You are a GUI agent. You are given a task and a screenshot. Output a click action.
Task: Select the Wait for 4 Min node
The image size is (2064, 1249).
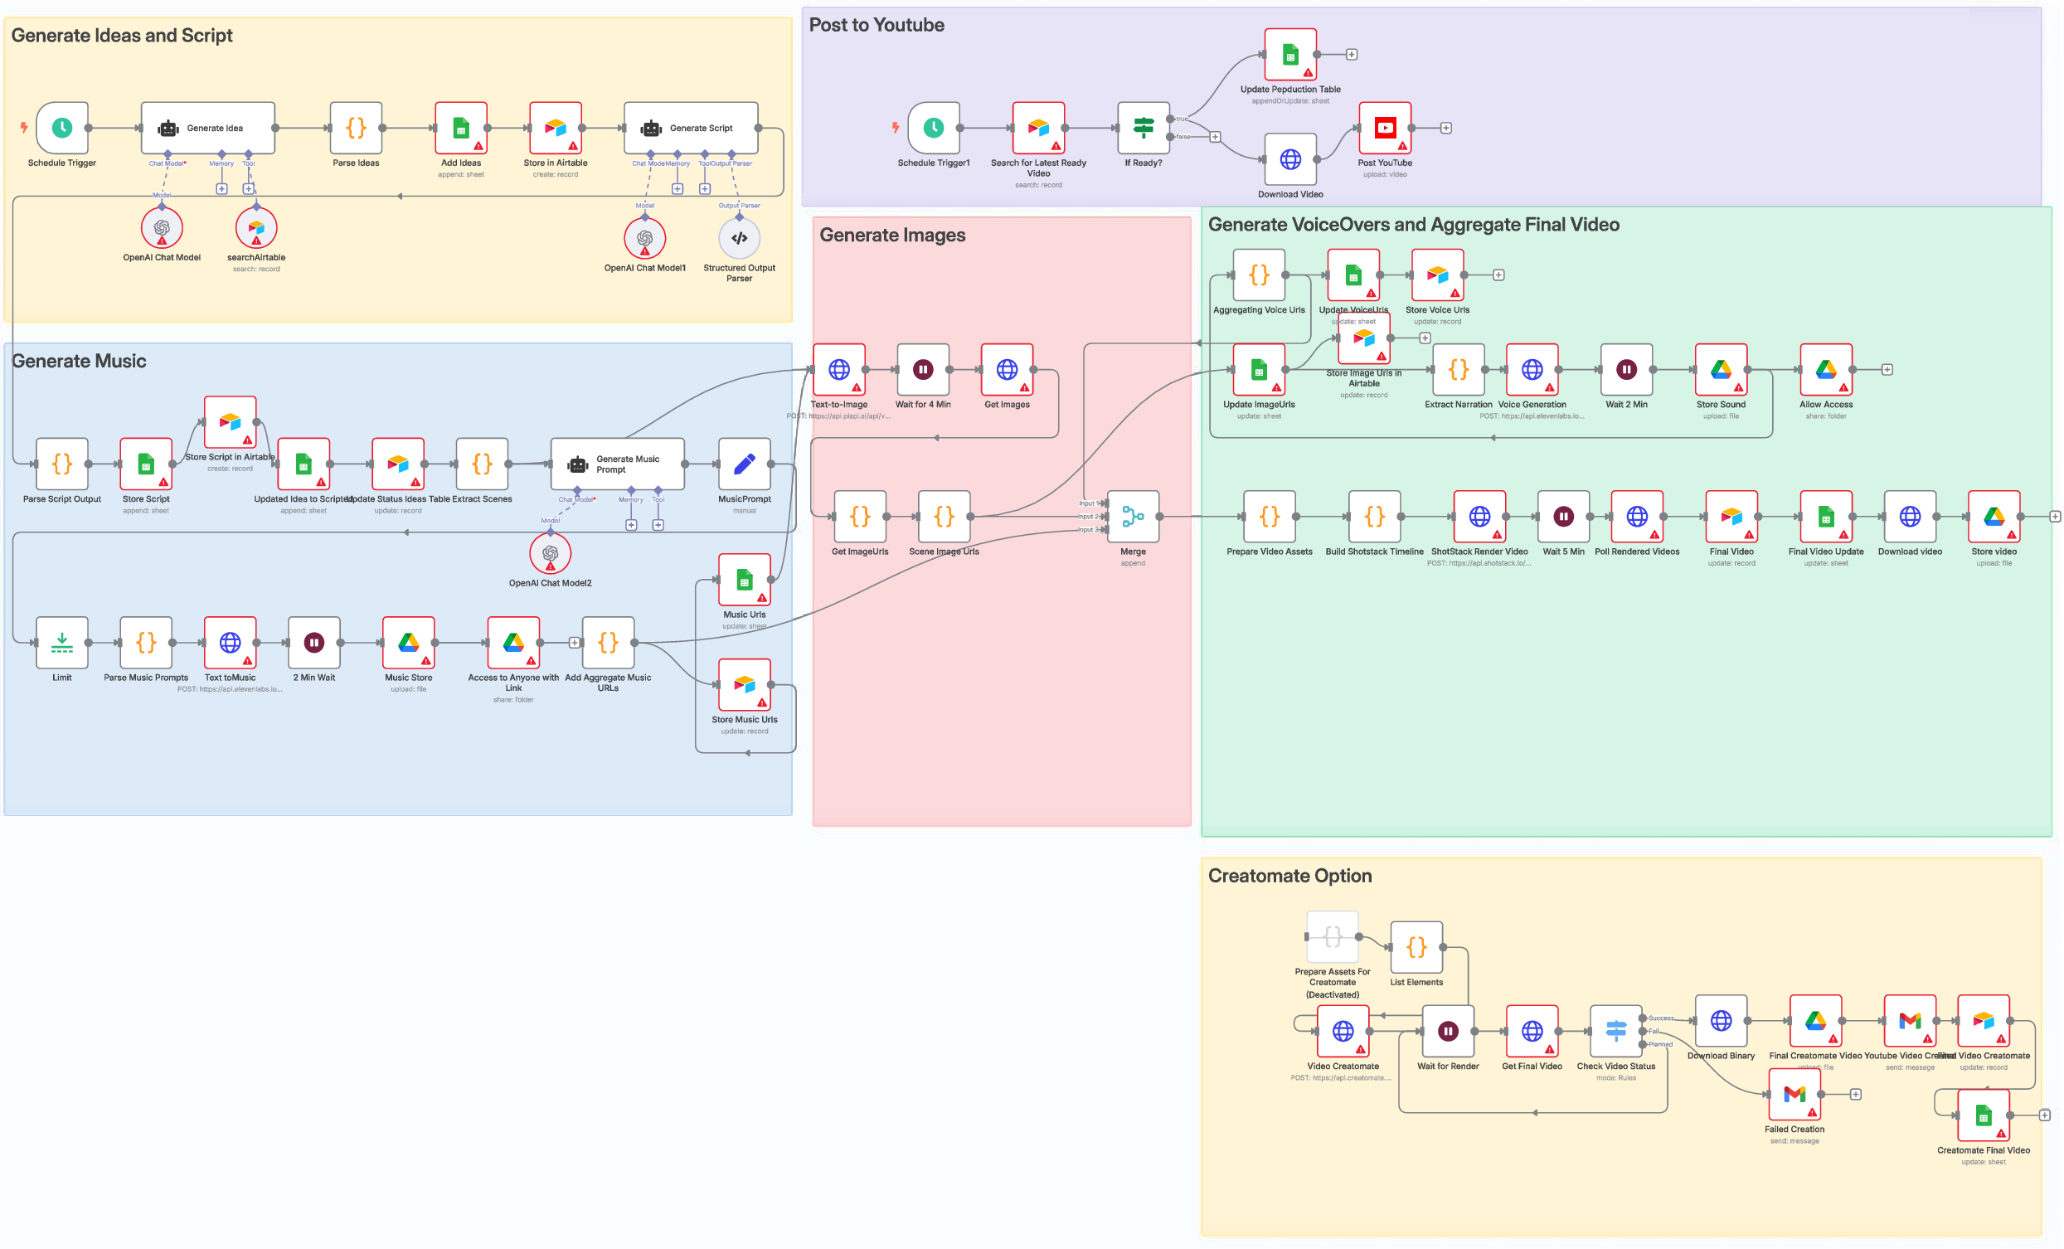click(x=923, y=369)
